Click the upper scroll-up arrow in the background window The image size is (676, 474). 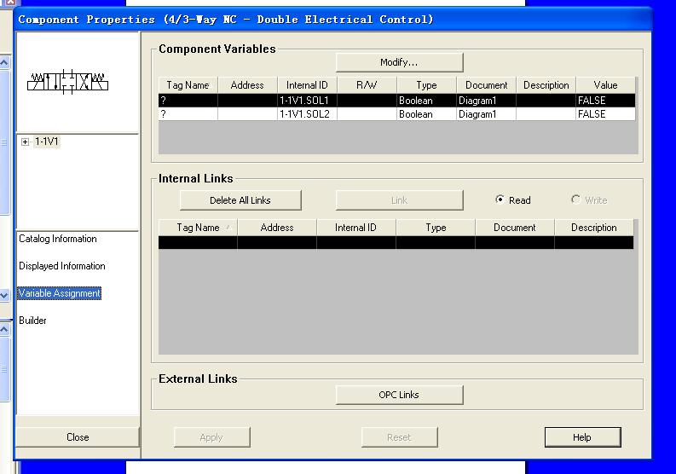(x=4, y=63)
